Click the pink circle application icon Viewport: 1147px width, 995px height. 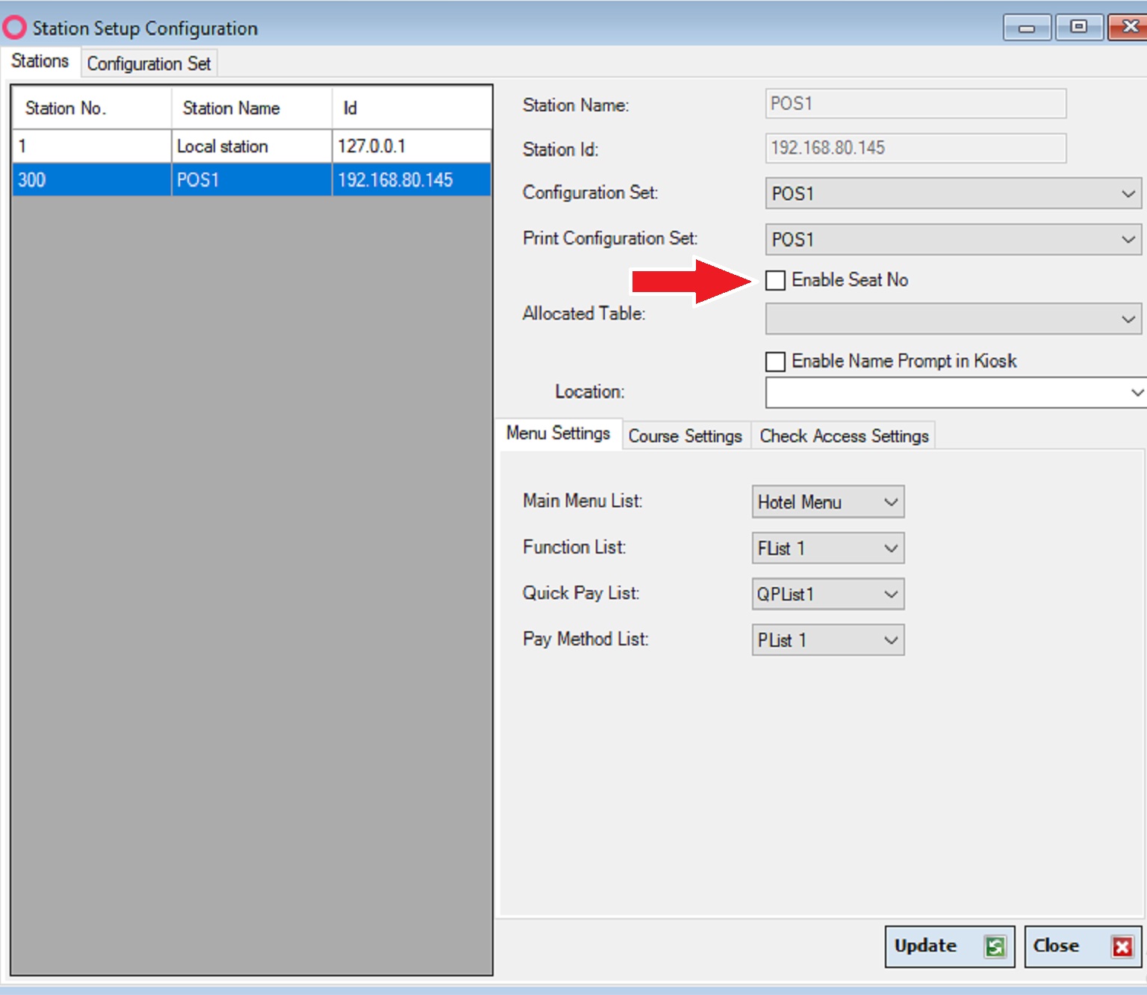(x=14, y=28)
